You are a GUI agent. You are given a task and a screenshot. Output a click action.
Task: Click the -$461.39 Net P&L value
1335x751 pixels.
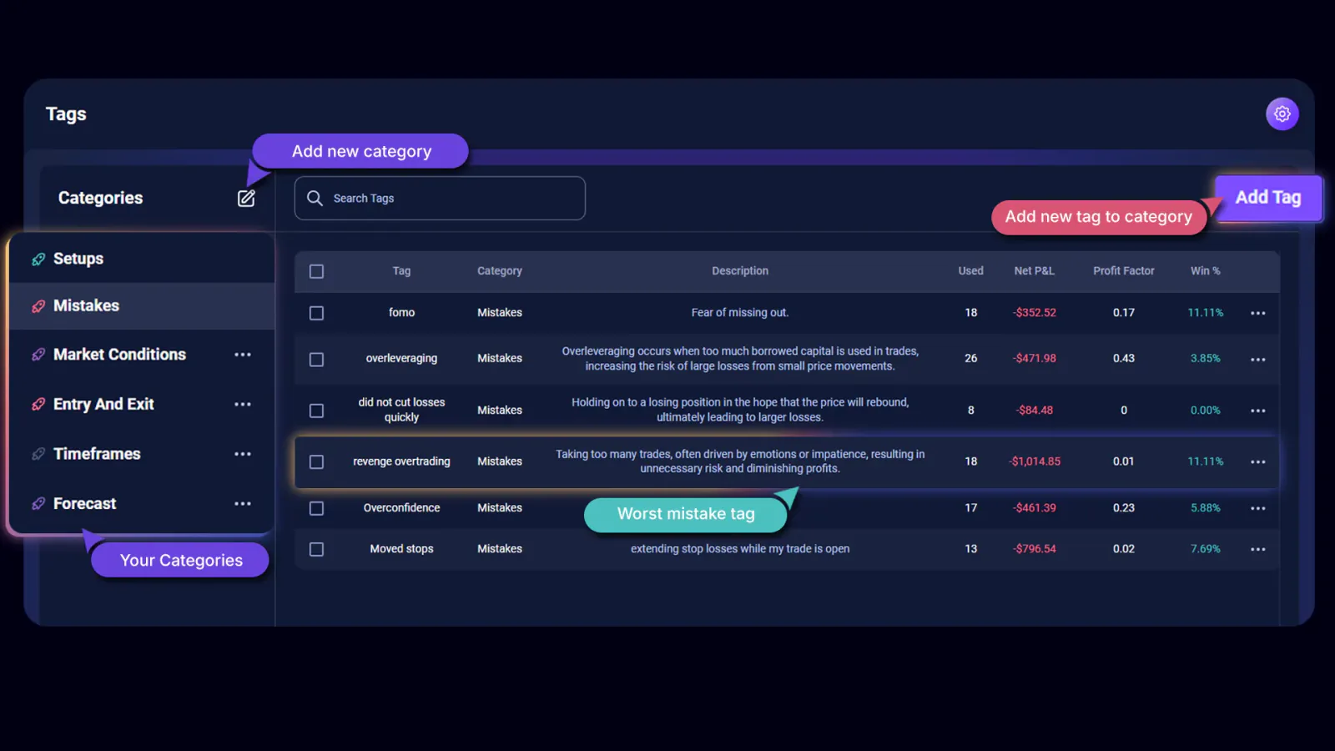coord(1035,507)
